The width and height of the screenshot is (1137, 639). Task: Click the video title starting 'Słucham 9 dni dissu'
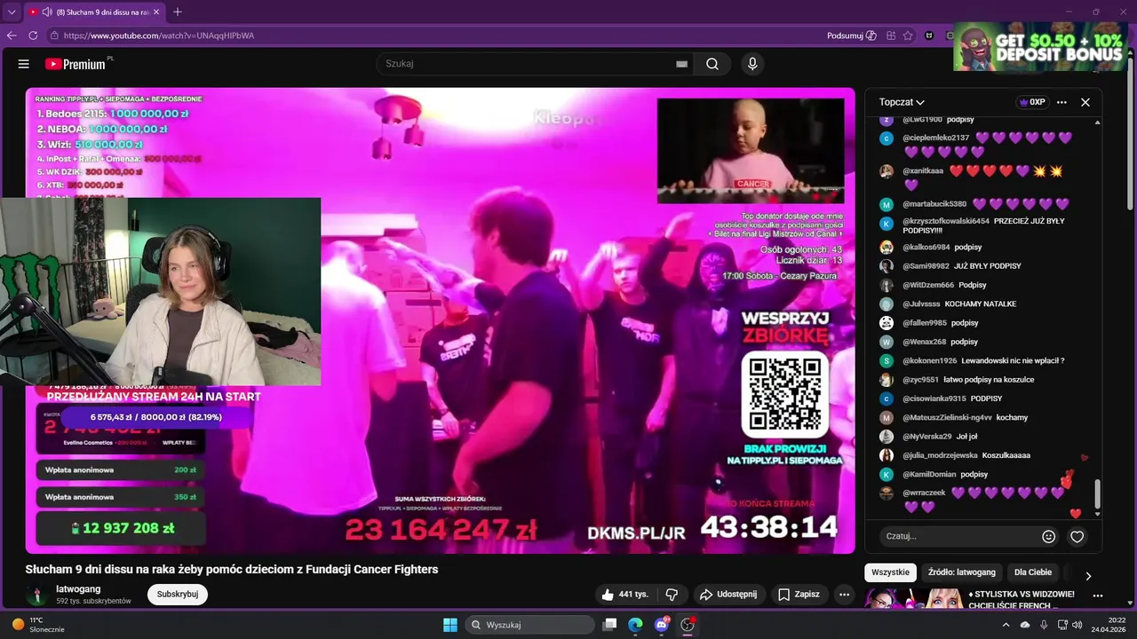232,569
